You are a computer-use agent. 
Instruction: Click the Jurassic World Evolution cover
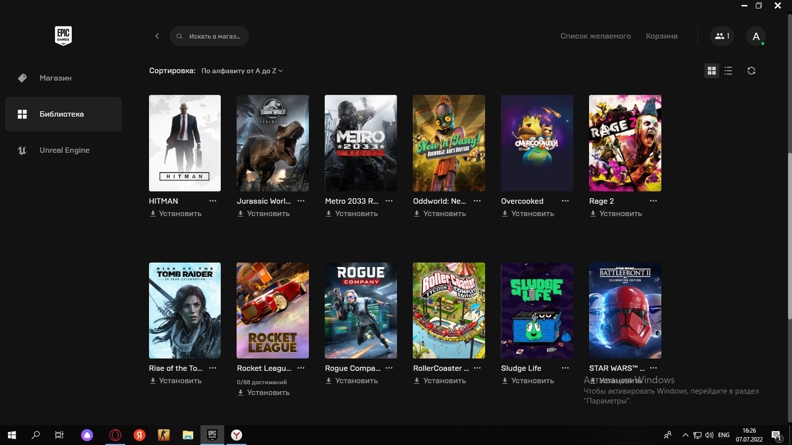point(273,143)
